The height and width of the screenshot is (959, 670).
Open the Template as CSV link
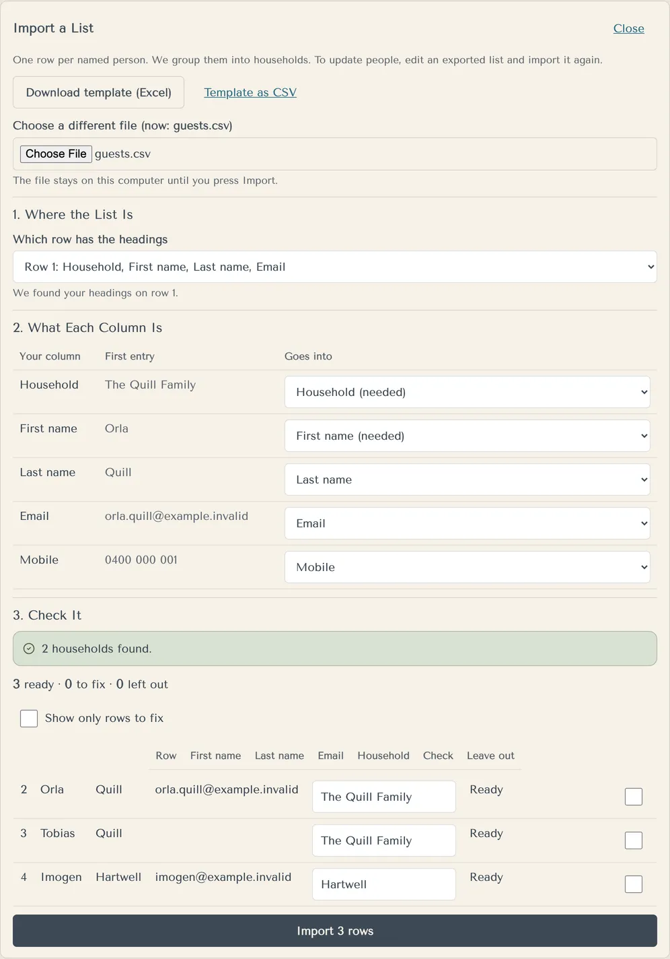pyautogui.click(x=250, y=92)
